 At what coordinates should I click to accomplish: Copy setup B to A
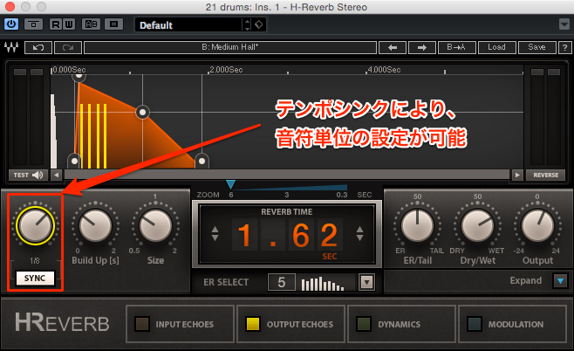click(457, 48)
